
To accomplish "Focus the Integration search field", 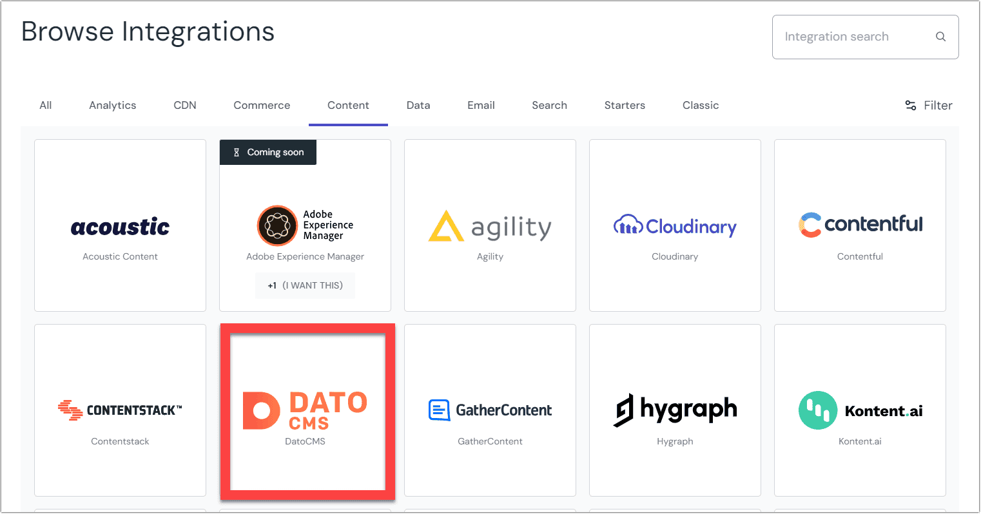I will (x=865, y=37).
